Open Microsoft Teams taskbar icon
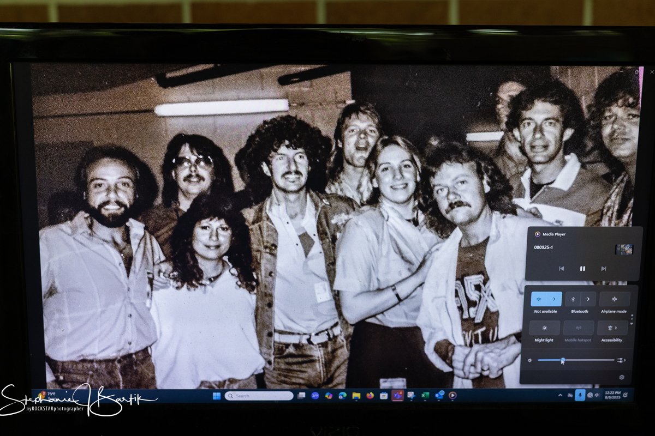The width and height of the screenshot is (655, 436). tap(397, 396)
